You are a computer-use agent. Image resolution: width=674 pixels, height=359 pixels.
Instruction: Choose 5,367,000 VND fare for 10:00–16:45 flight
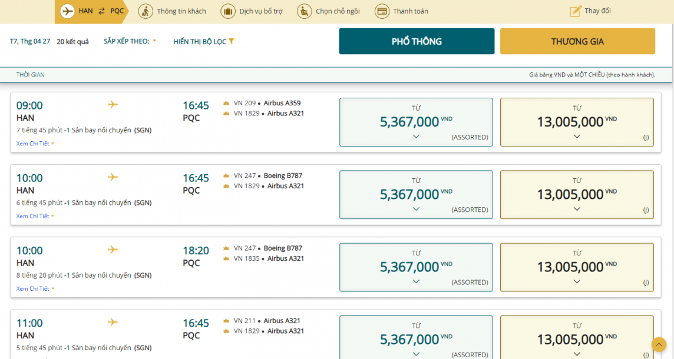coord(416,194)
